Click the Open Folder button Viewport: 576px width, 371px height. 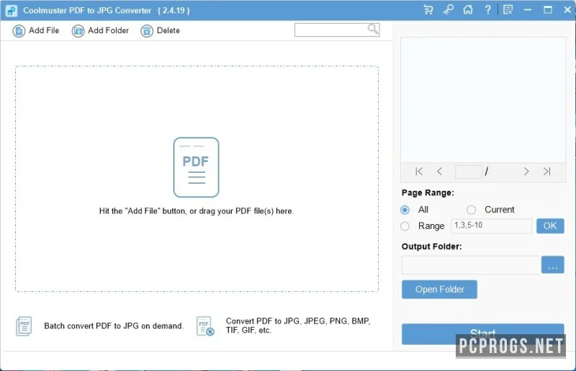click(x=439, y=290)
